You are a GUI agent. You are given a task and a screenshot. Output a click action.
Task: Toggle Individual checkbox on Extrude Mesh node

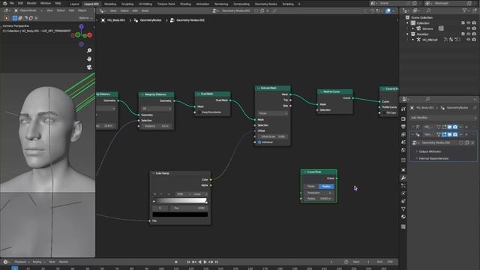pyautogui.click(x=259, y=142)
